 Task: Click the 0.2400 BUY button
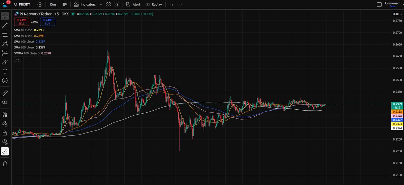[48, 22]
